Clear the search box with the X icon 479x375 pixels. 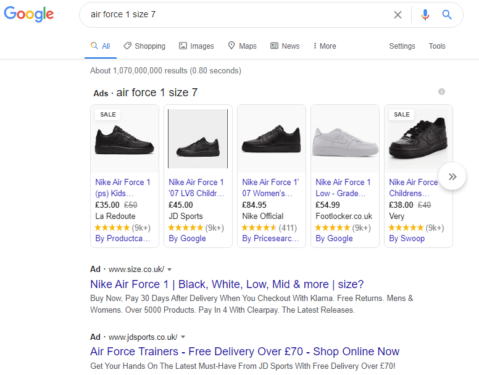(x=398, y=15)
